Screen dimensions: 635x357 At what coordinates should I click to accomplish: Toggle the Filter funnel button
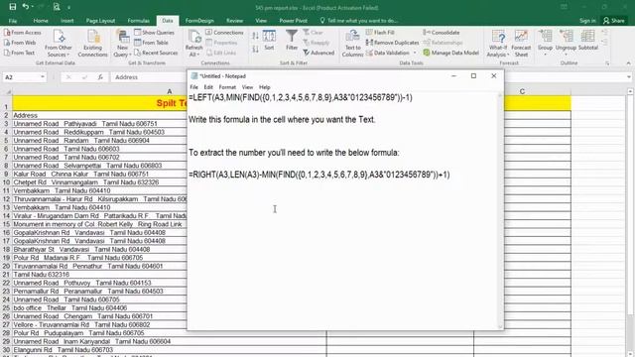pyautogui.click(x=292, y=40)
